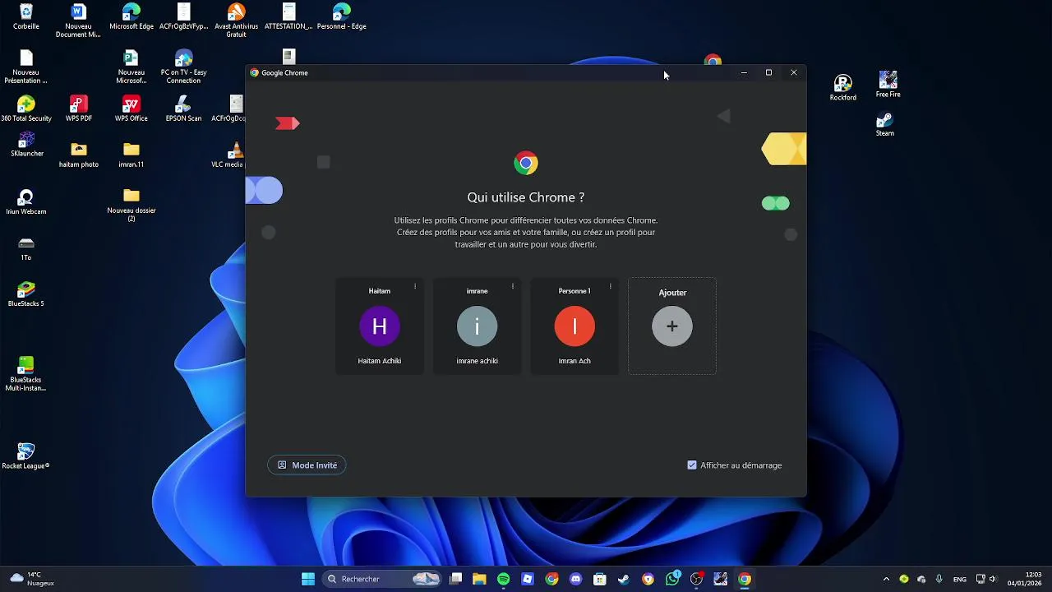Screen dimensions: 1052x592
Task: Open WPS PDF desktop icon
Action: coord(79,109)
